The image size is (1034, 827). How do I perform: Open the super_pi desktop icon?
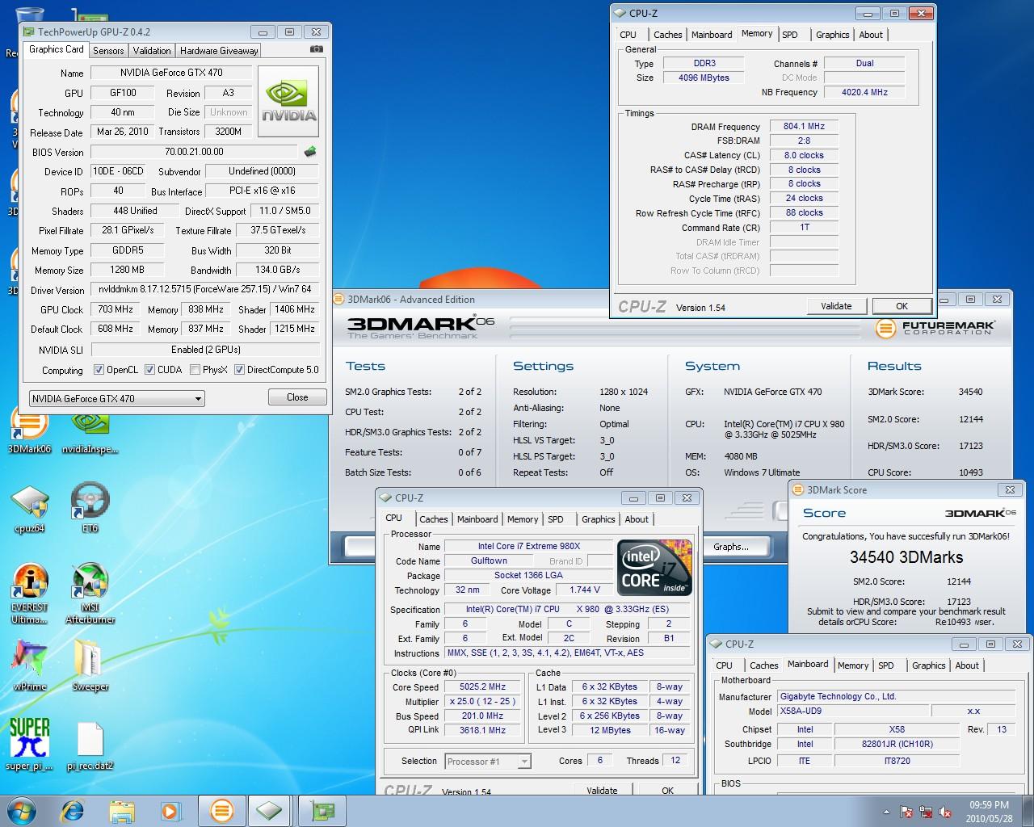tap(29, 745)
